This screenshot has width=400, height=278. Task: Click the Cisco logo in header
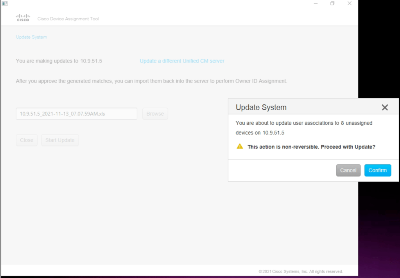pyautogui.click(x=23, y=18)
